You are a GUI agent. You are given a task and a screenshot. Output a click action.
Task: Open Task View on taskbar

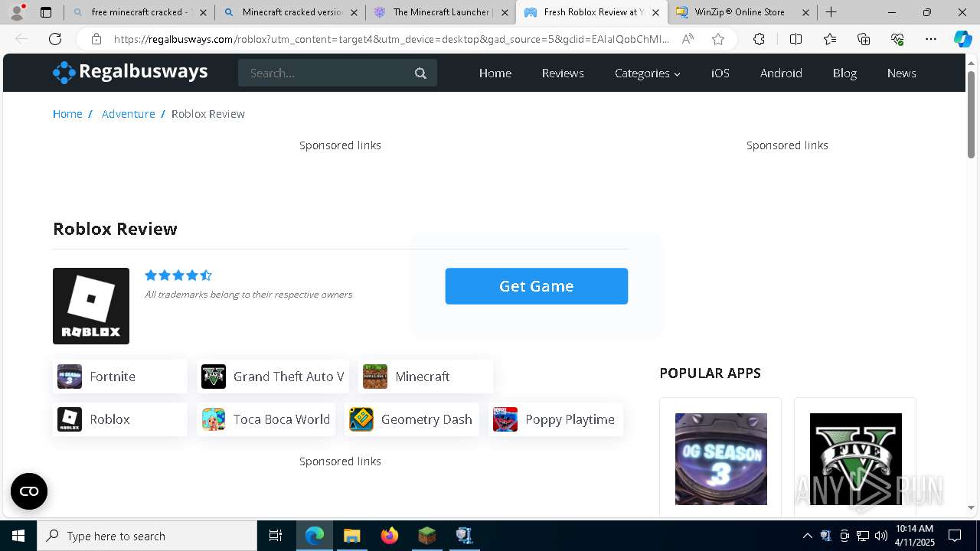276,536
